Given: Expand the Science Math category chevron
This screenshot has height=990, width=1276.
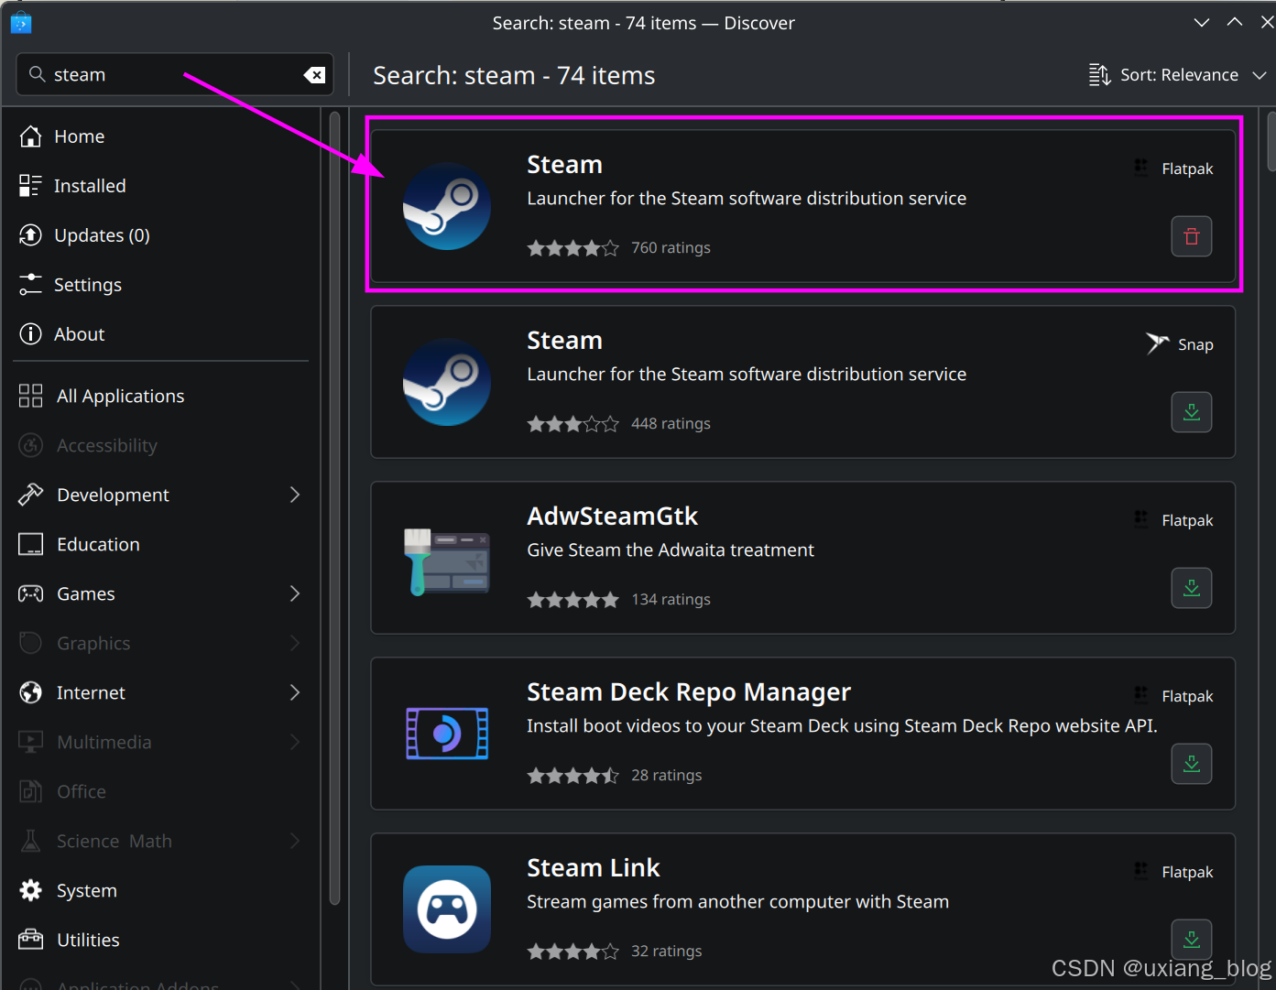Looking at the screenshot, I should (295, 841).
